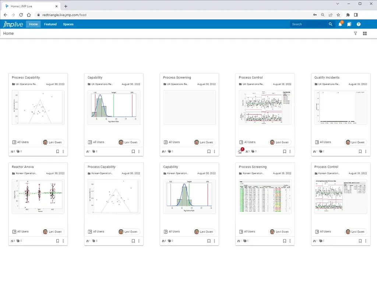This screenshot has height=293, width=377.
Task: Toggle bookmark on the Reactor Anova card
Action: [x=57, y=241]
